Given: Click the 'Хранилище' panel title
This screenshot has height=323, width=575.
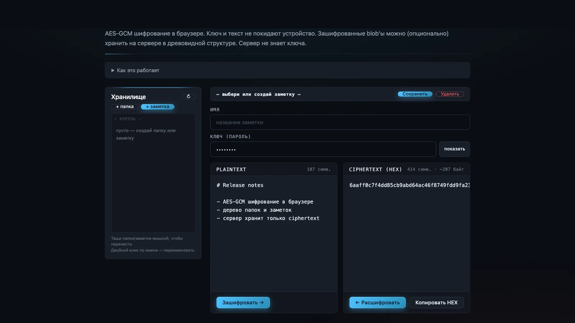Looking at the screenshot, I should (128, 97).
